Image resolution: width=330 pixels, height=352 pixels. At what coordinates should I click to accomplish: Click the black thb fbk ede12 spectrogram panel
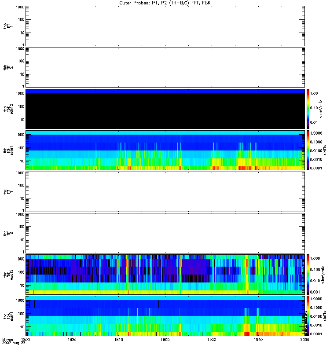[165, 109]
